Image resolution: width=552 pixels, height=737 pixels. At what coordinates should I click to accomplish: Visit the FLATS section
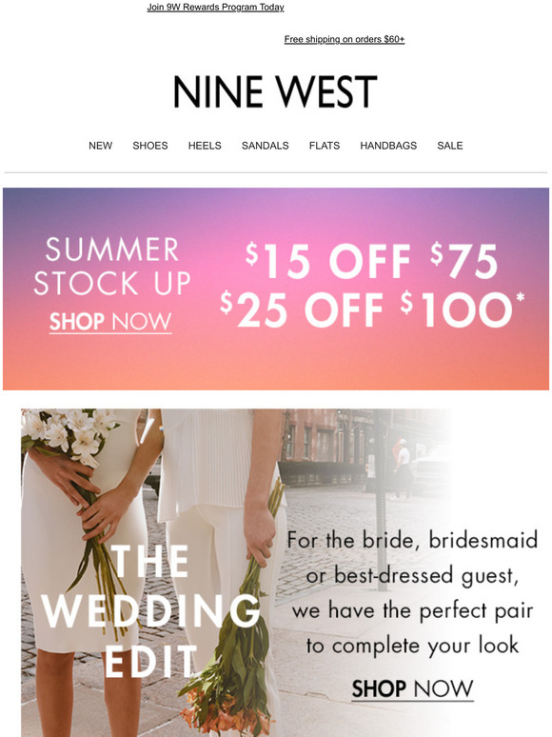click(x=325, y=146)
